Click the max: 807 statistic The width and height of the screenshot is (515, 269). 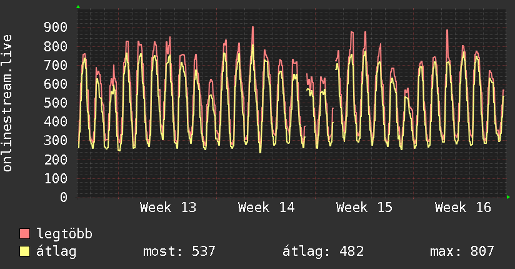click(462, 251)
